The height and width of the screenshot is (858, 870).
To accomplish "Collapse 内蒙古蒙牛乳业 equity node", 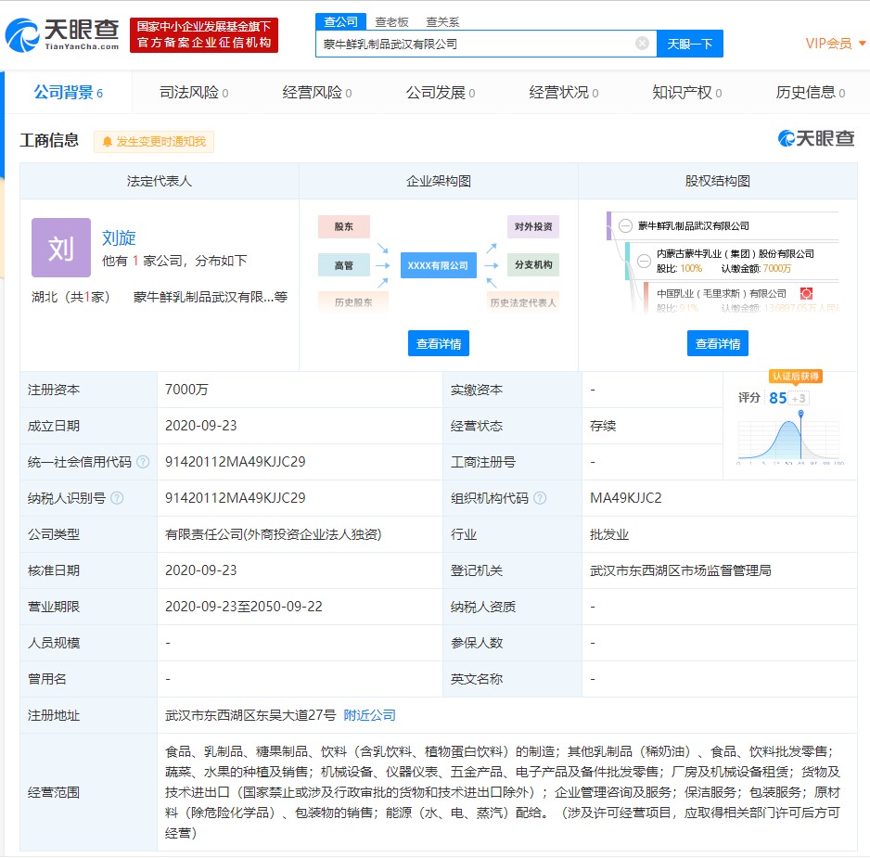I will click(x=644, y=261).
